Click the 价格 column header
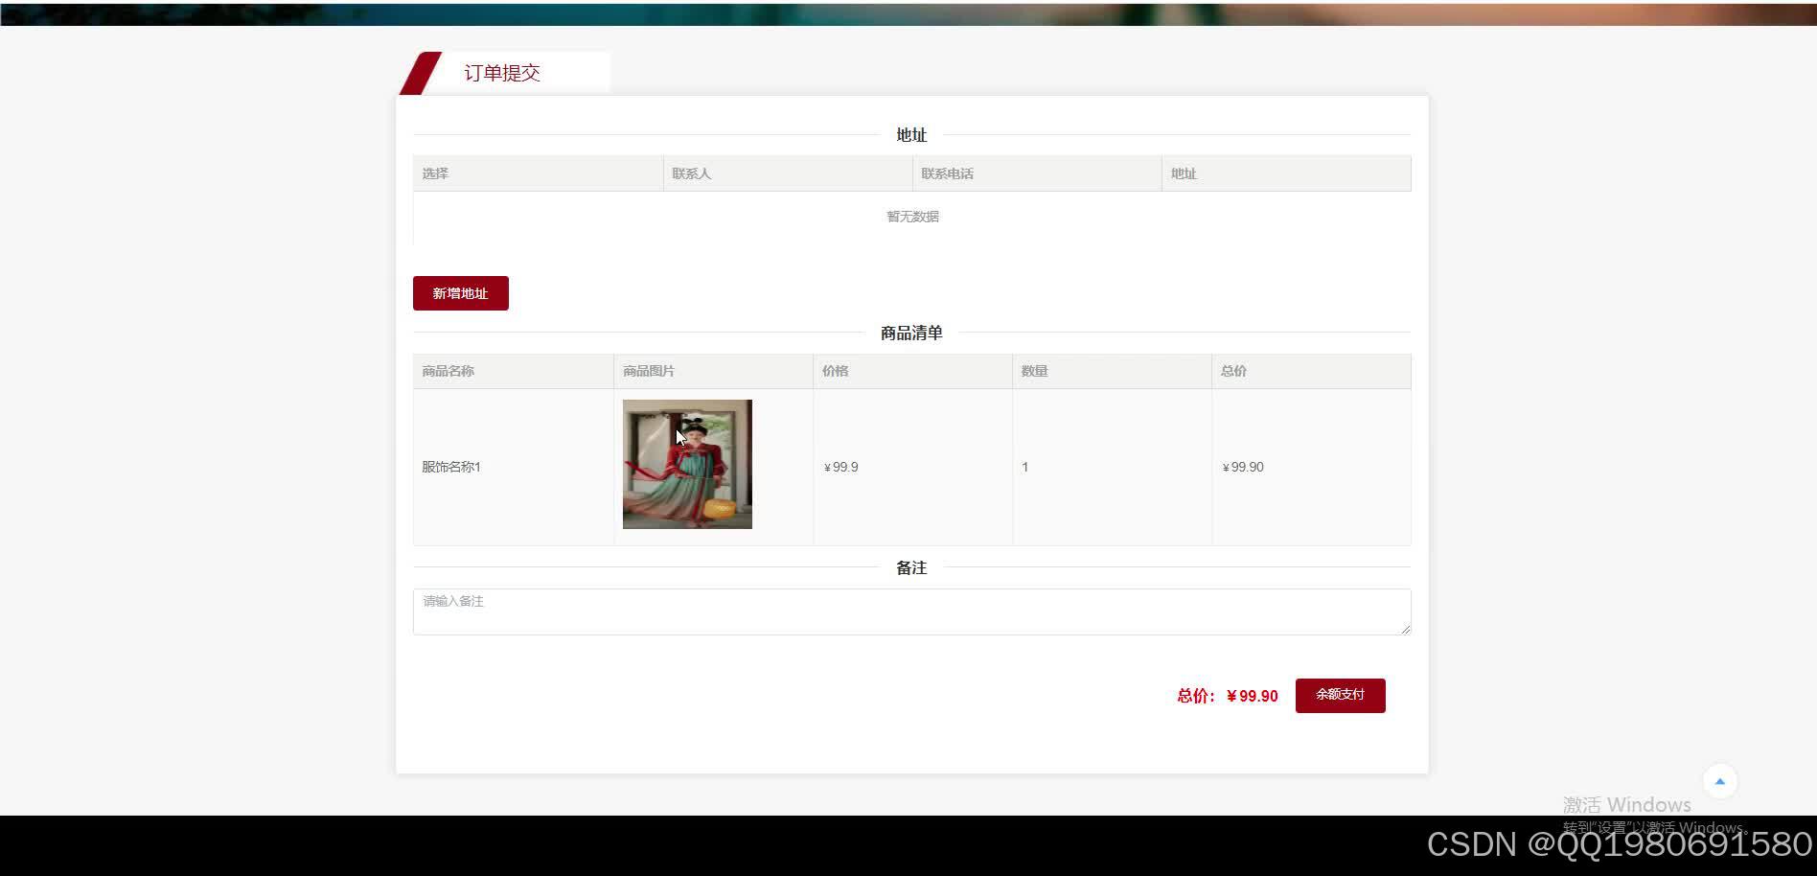The height and width of the screenshot is (876, 1817). 912,371
